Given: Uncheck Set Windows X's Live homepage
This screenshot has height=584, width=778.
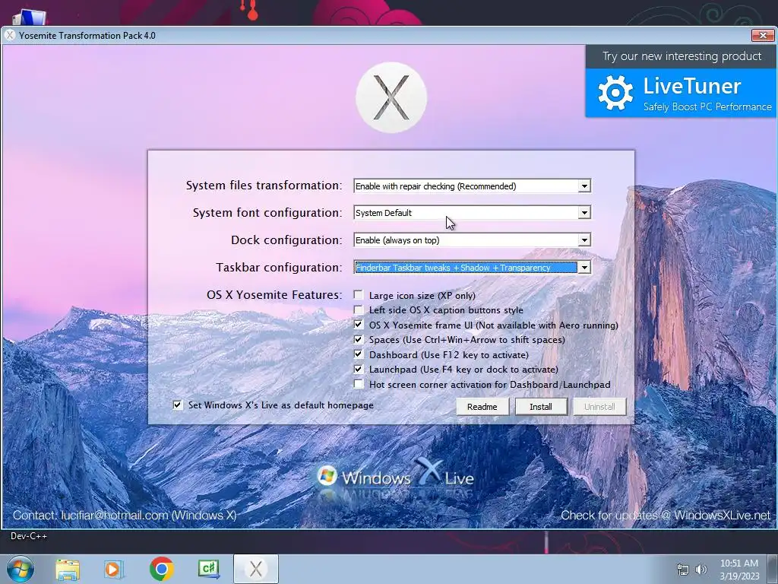Looking at the screenshot, I should (177, 405).
